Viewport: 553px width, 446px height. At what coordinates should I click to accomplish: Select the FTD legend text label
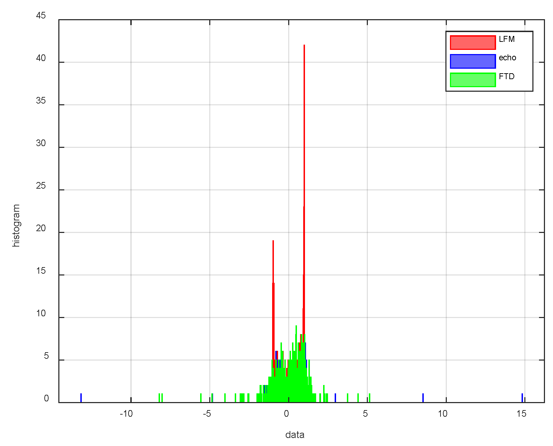coord(507,77)
